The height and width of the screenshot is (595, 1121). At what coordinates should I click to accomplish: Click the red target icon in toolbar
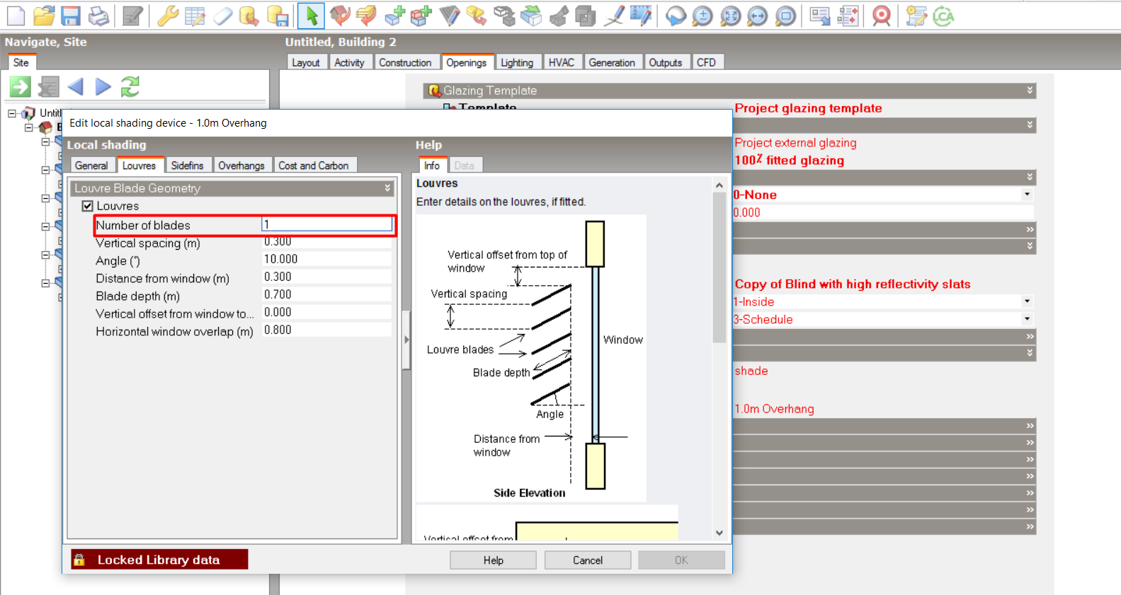point(881,16)
